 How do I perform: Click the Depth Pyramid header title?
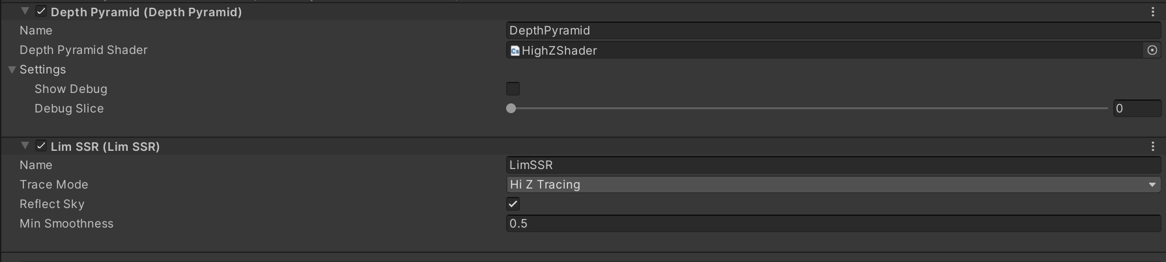(x=147, y=12)
